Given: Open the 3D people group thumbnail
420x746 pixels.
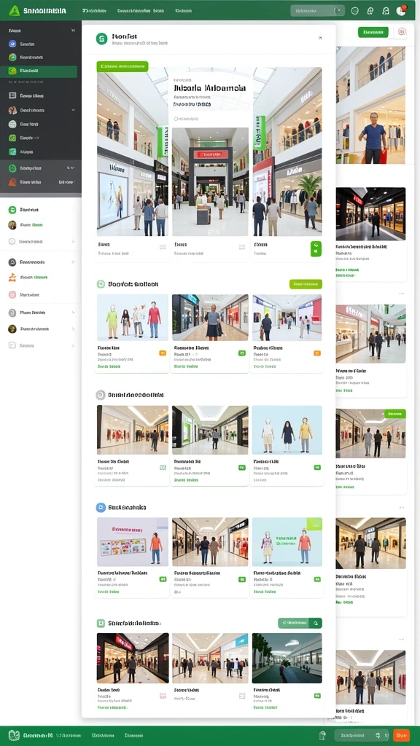Looking at the screenshot, I should (133, 317).
